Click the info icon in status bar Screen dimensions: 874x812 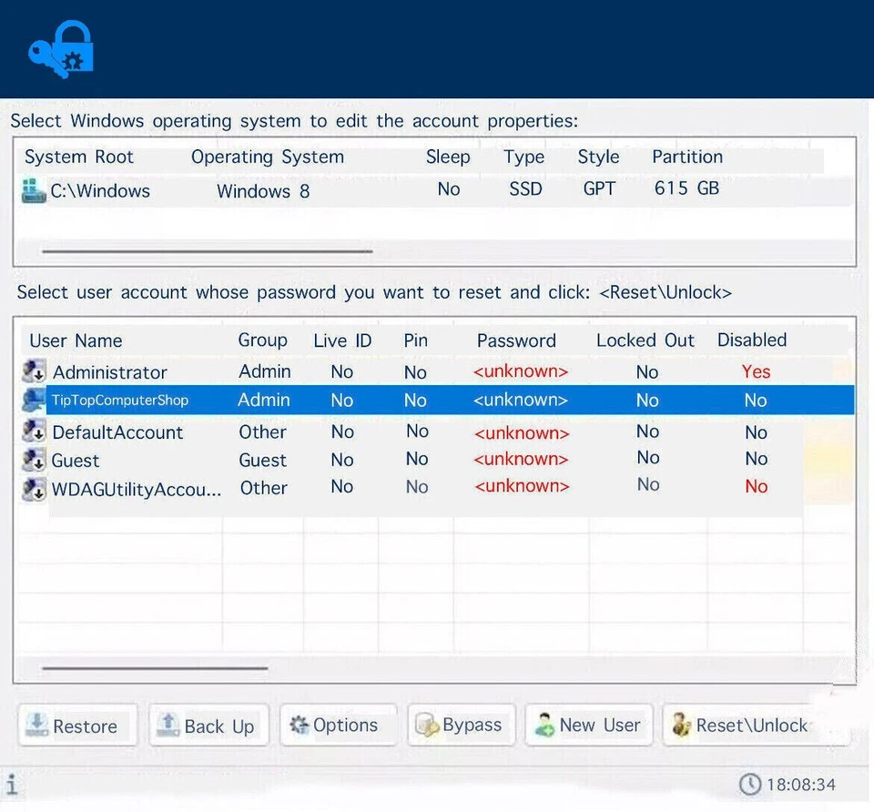[x=11, y=785]
